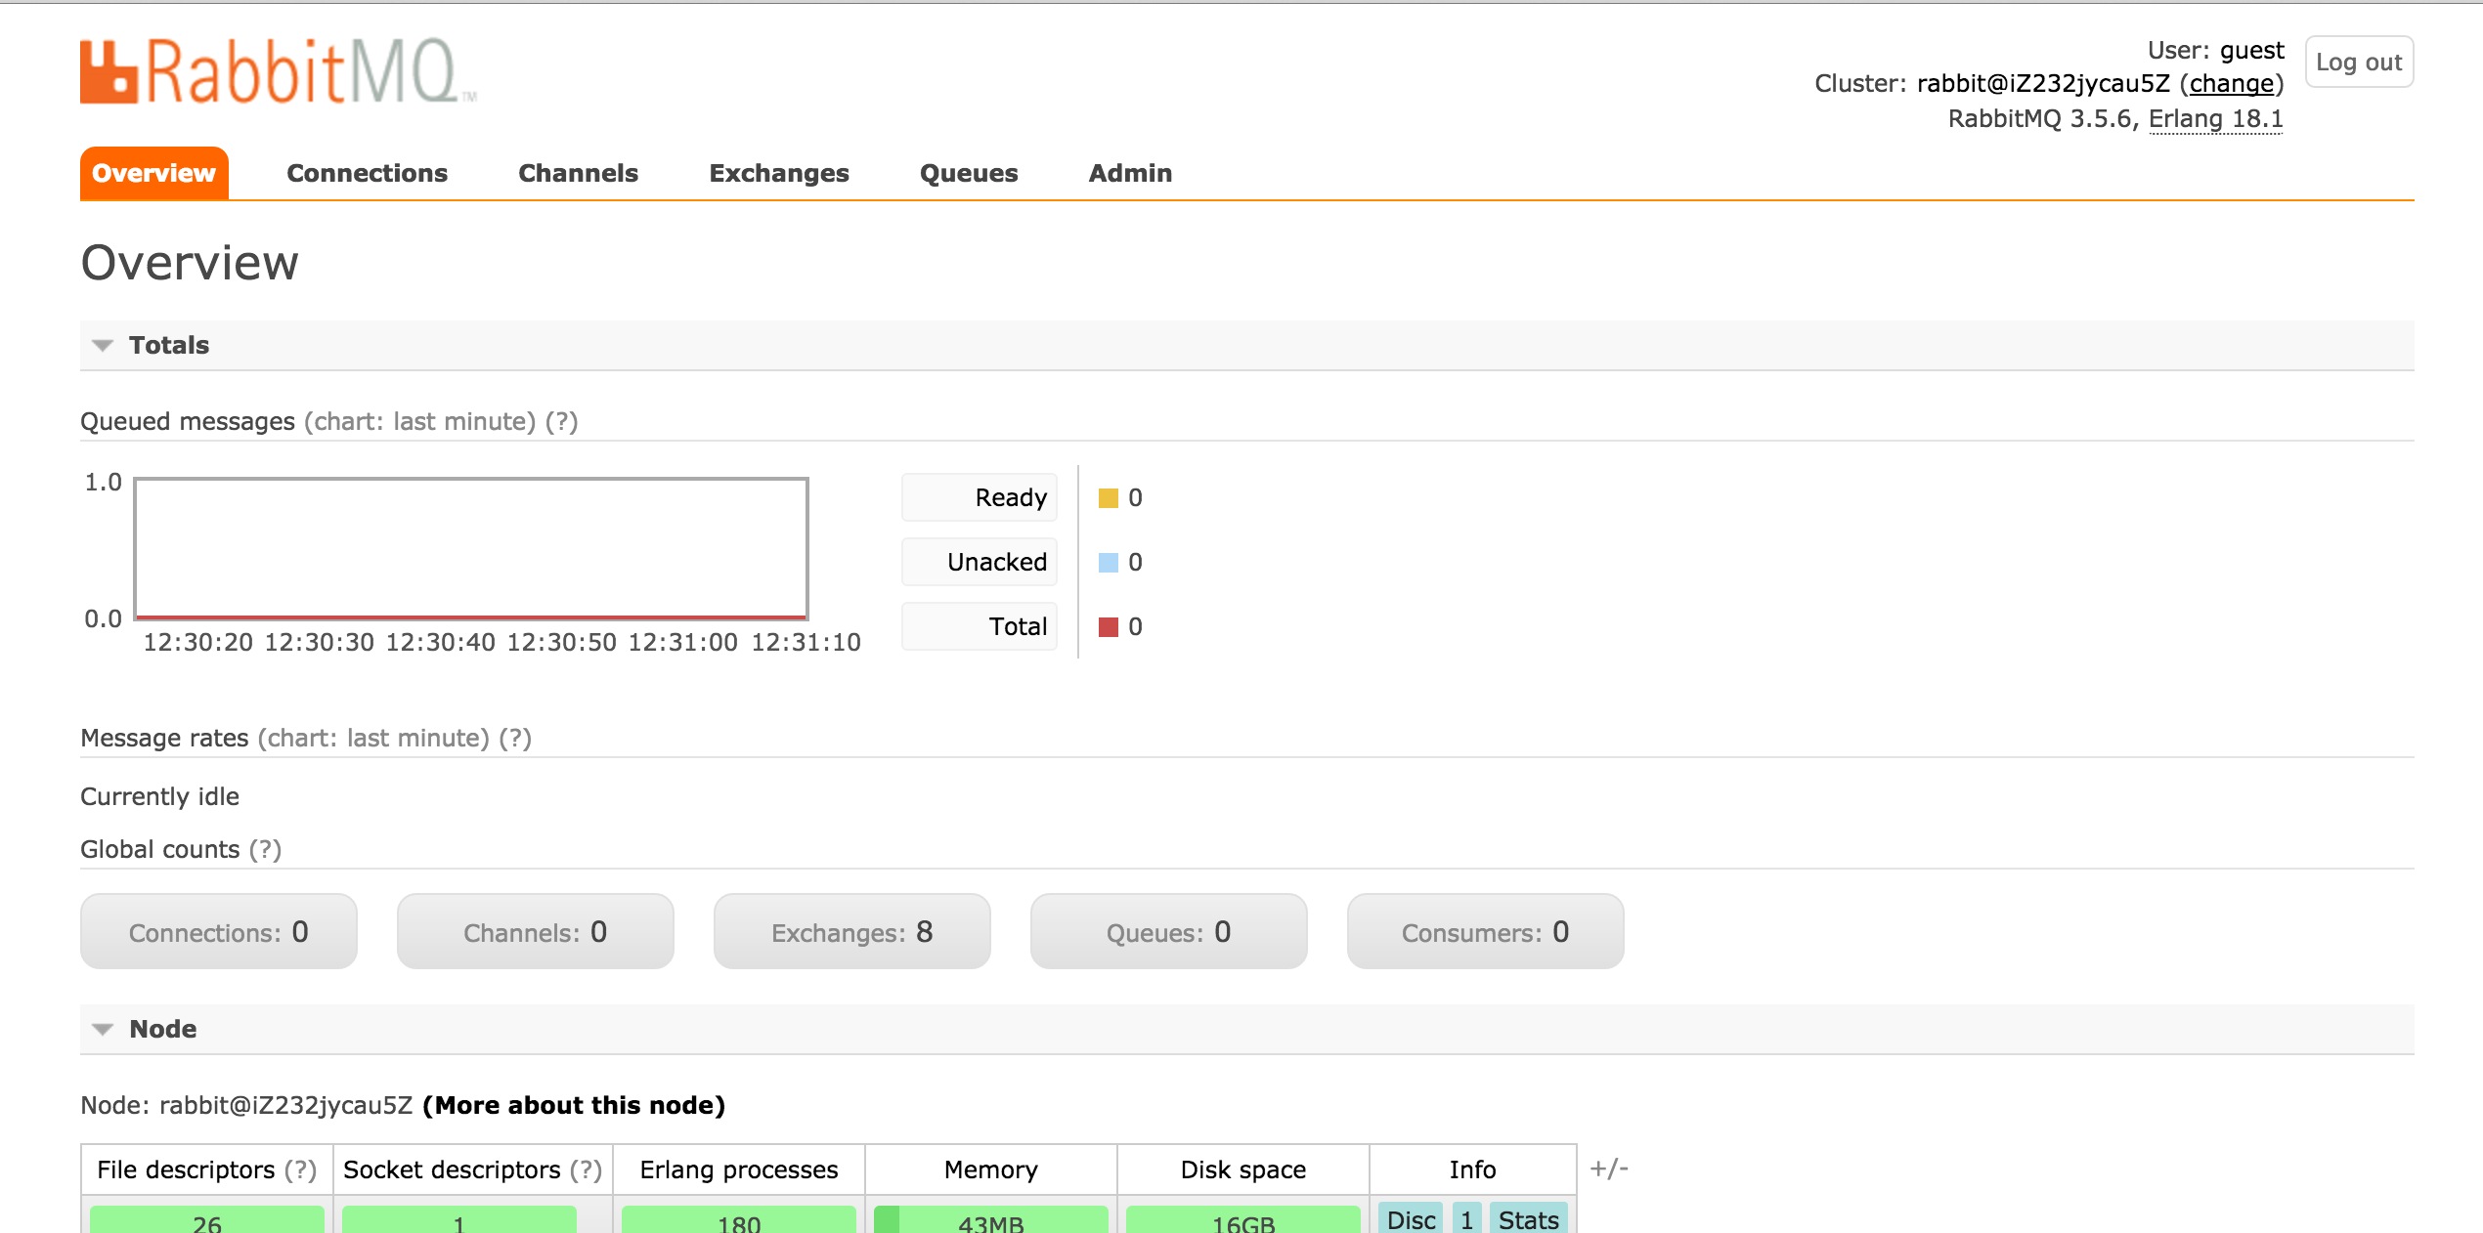Click the Currently idle status text
2483x1233 pixels.
159,797
